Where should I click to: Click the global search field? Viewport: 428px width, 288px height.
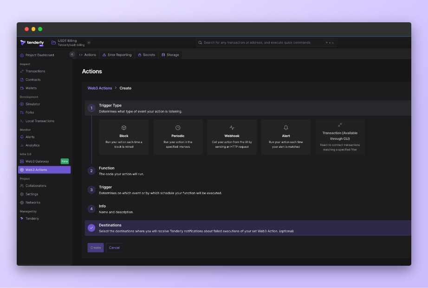tap(266, 43)
